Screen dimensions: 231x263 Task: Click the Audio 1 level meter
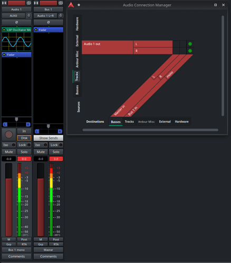pos(20,199)
